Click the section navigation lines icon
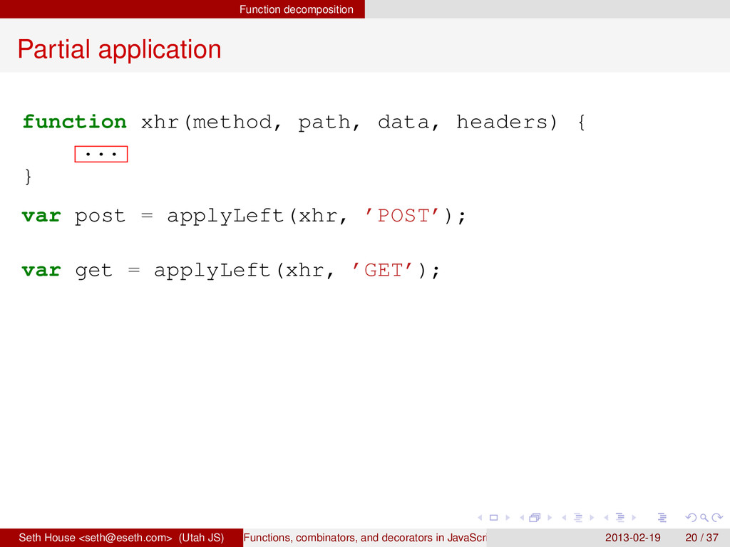This screenshot has width=730, height=547. (x=620, y=518)
